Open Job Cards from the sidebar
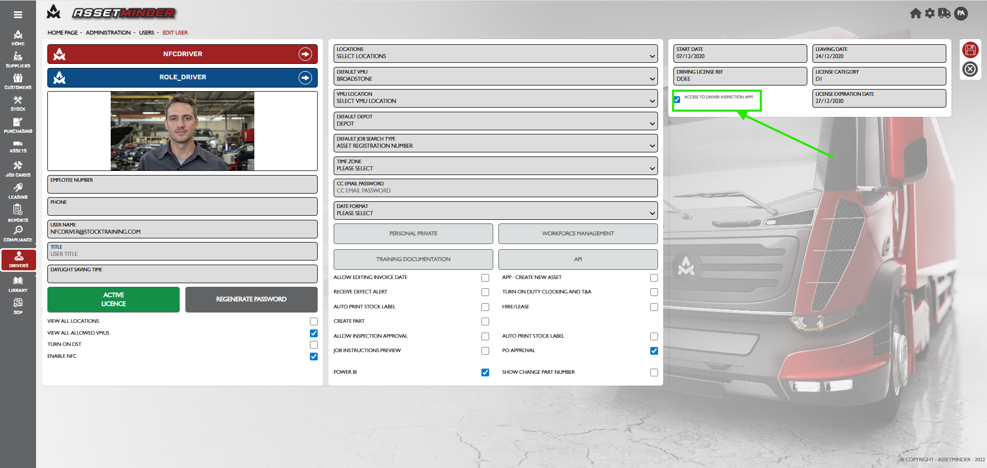Viewport: 987px width, 468px height. click(18, 169)
